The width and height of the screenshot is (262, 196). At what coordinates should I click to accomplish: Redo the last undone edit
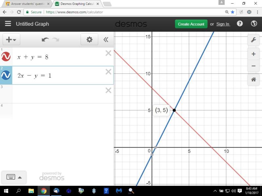(56, 40)
